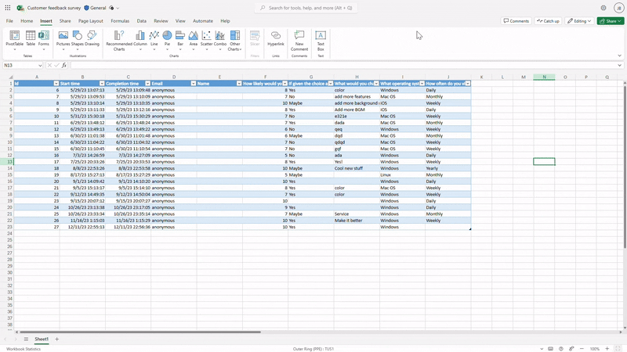Click the 100% zoom level
627x352 pixels.
tap(595, 349)
